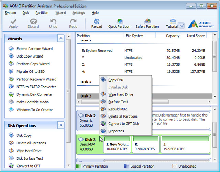This screenshot has height=172, width=220.
Task: Open Make Bootable Media wizard
Action: [x=29, y=102]
